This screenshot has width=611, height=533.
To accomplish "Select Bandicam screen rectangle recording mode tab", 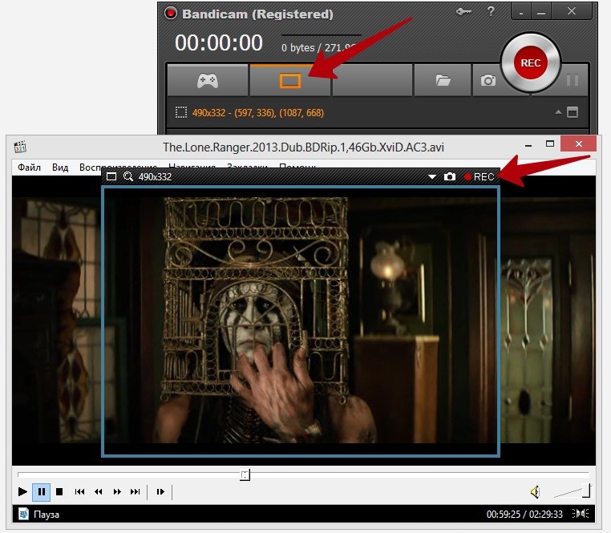I will tap(290, 80).
